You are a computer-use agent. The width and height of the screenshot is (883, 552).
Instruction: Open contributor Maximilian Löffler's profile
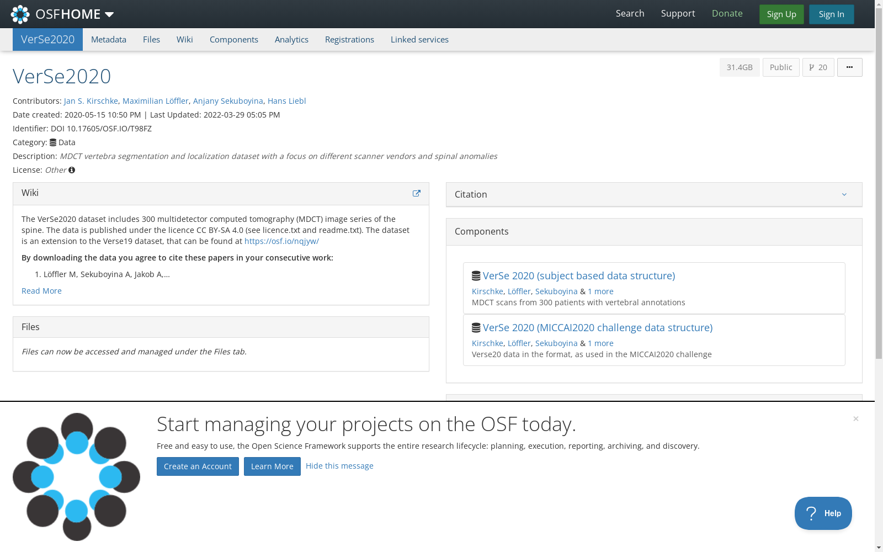click(x=156, y=101)
